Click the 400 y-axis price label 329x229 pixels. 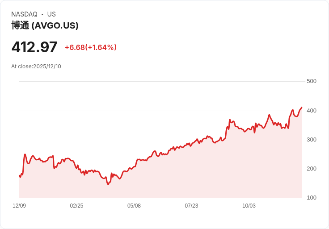tap(312, 110)
